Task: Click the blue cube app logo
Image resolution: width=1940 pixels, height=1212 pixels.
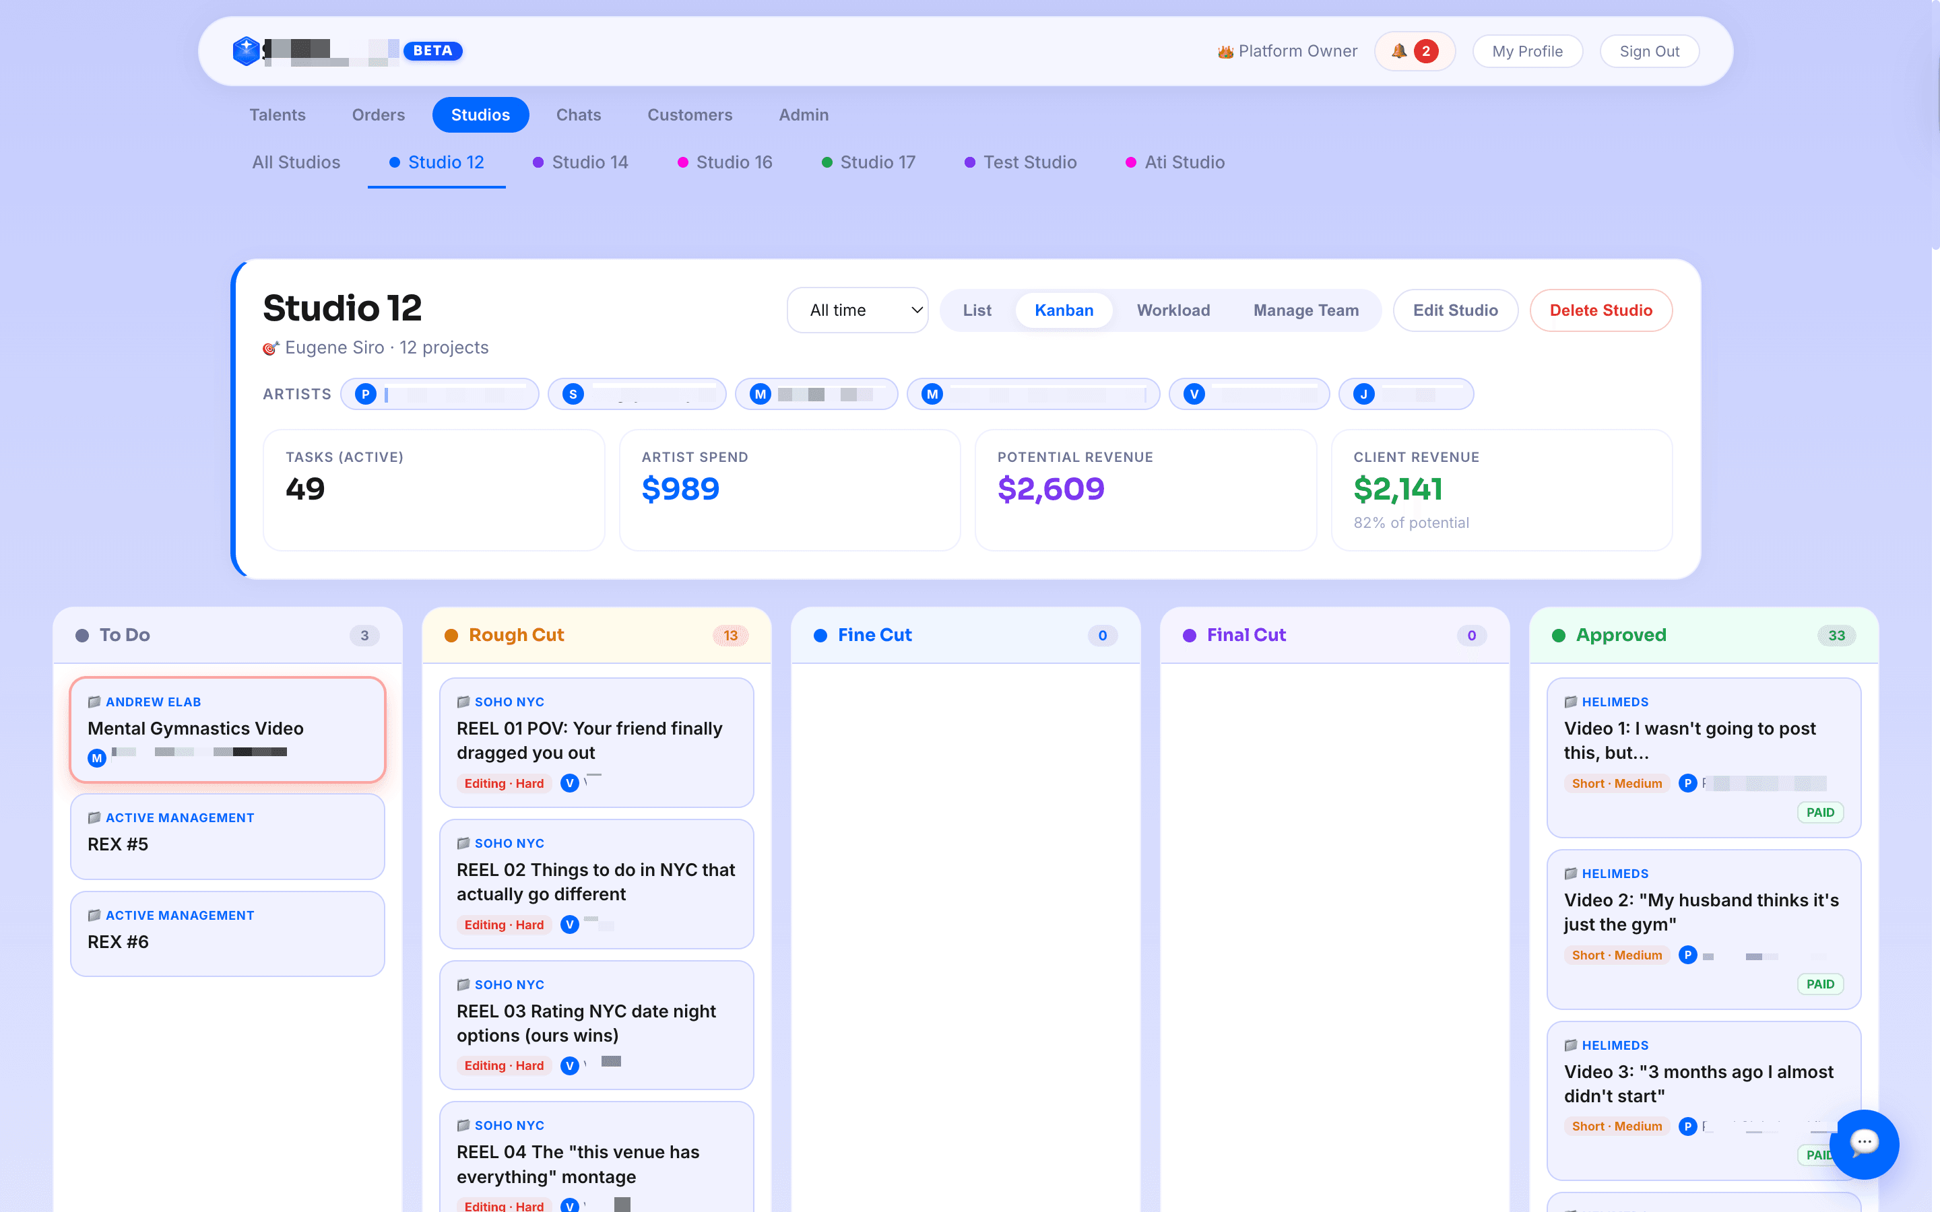Action: click(x=246, y=50)
